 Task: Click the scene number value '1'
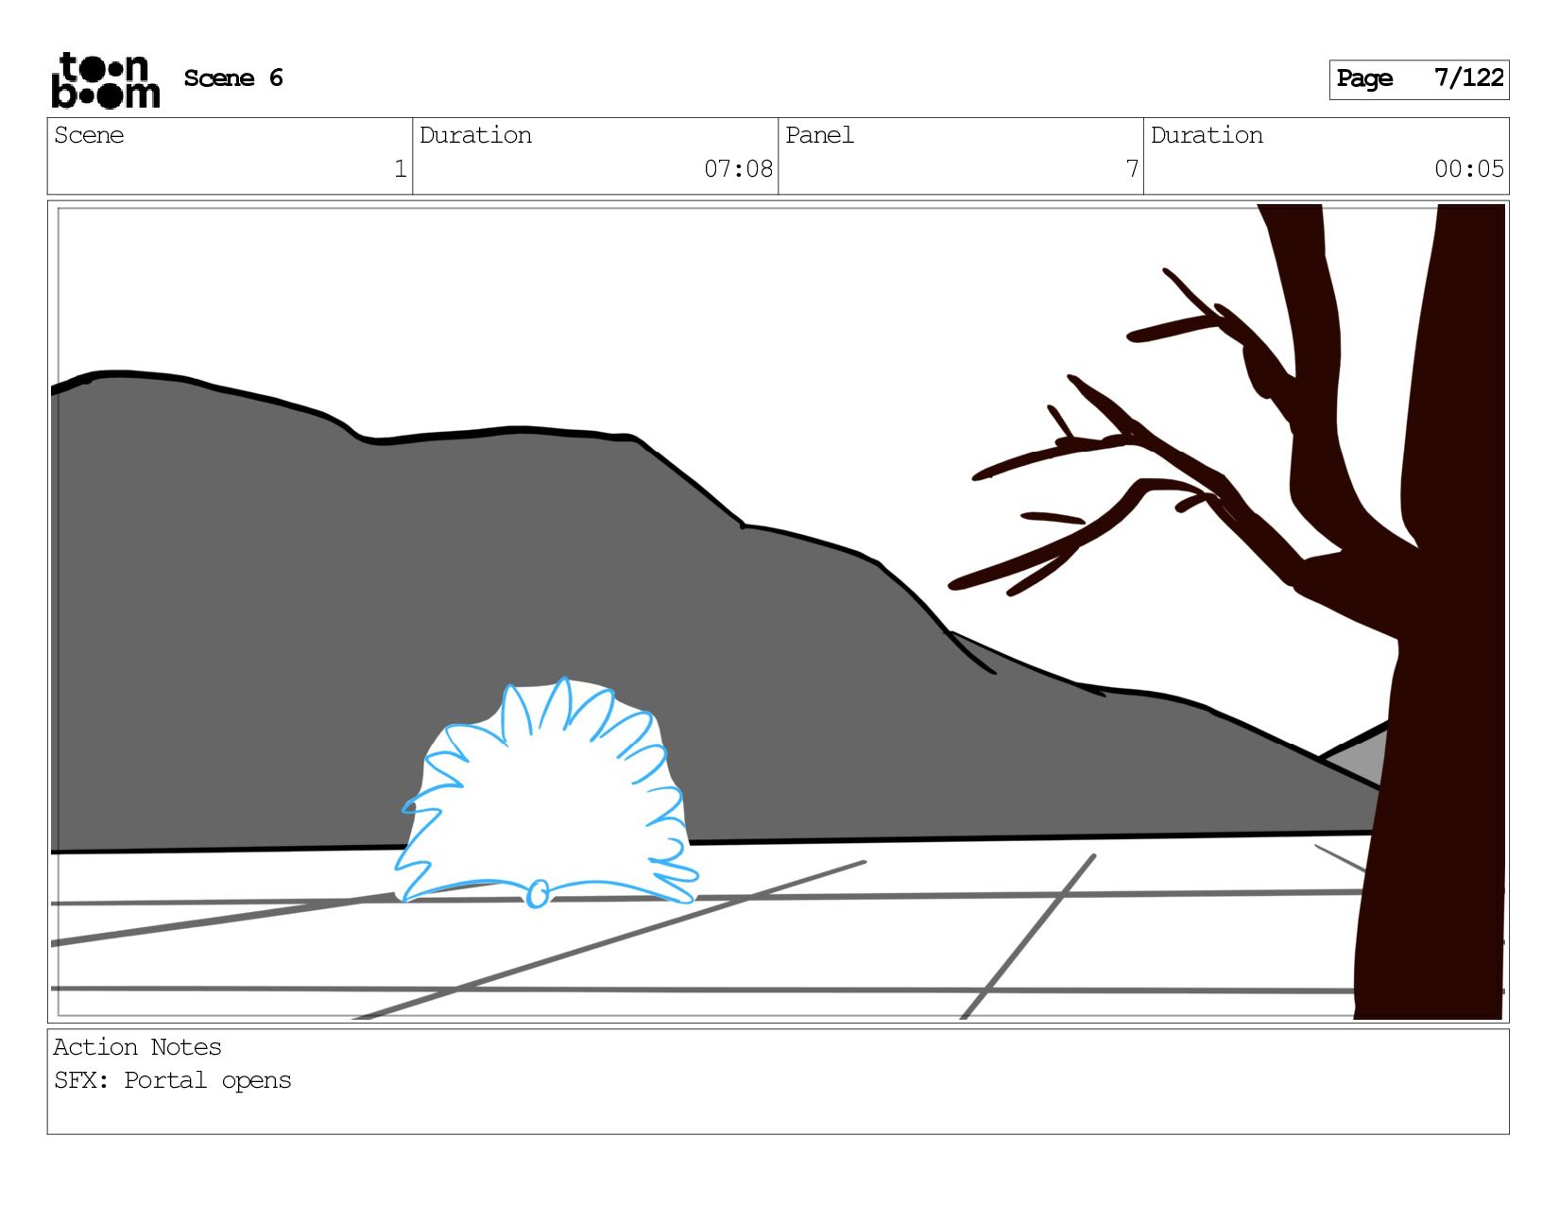pyautogui.click(x=401, y=169)
